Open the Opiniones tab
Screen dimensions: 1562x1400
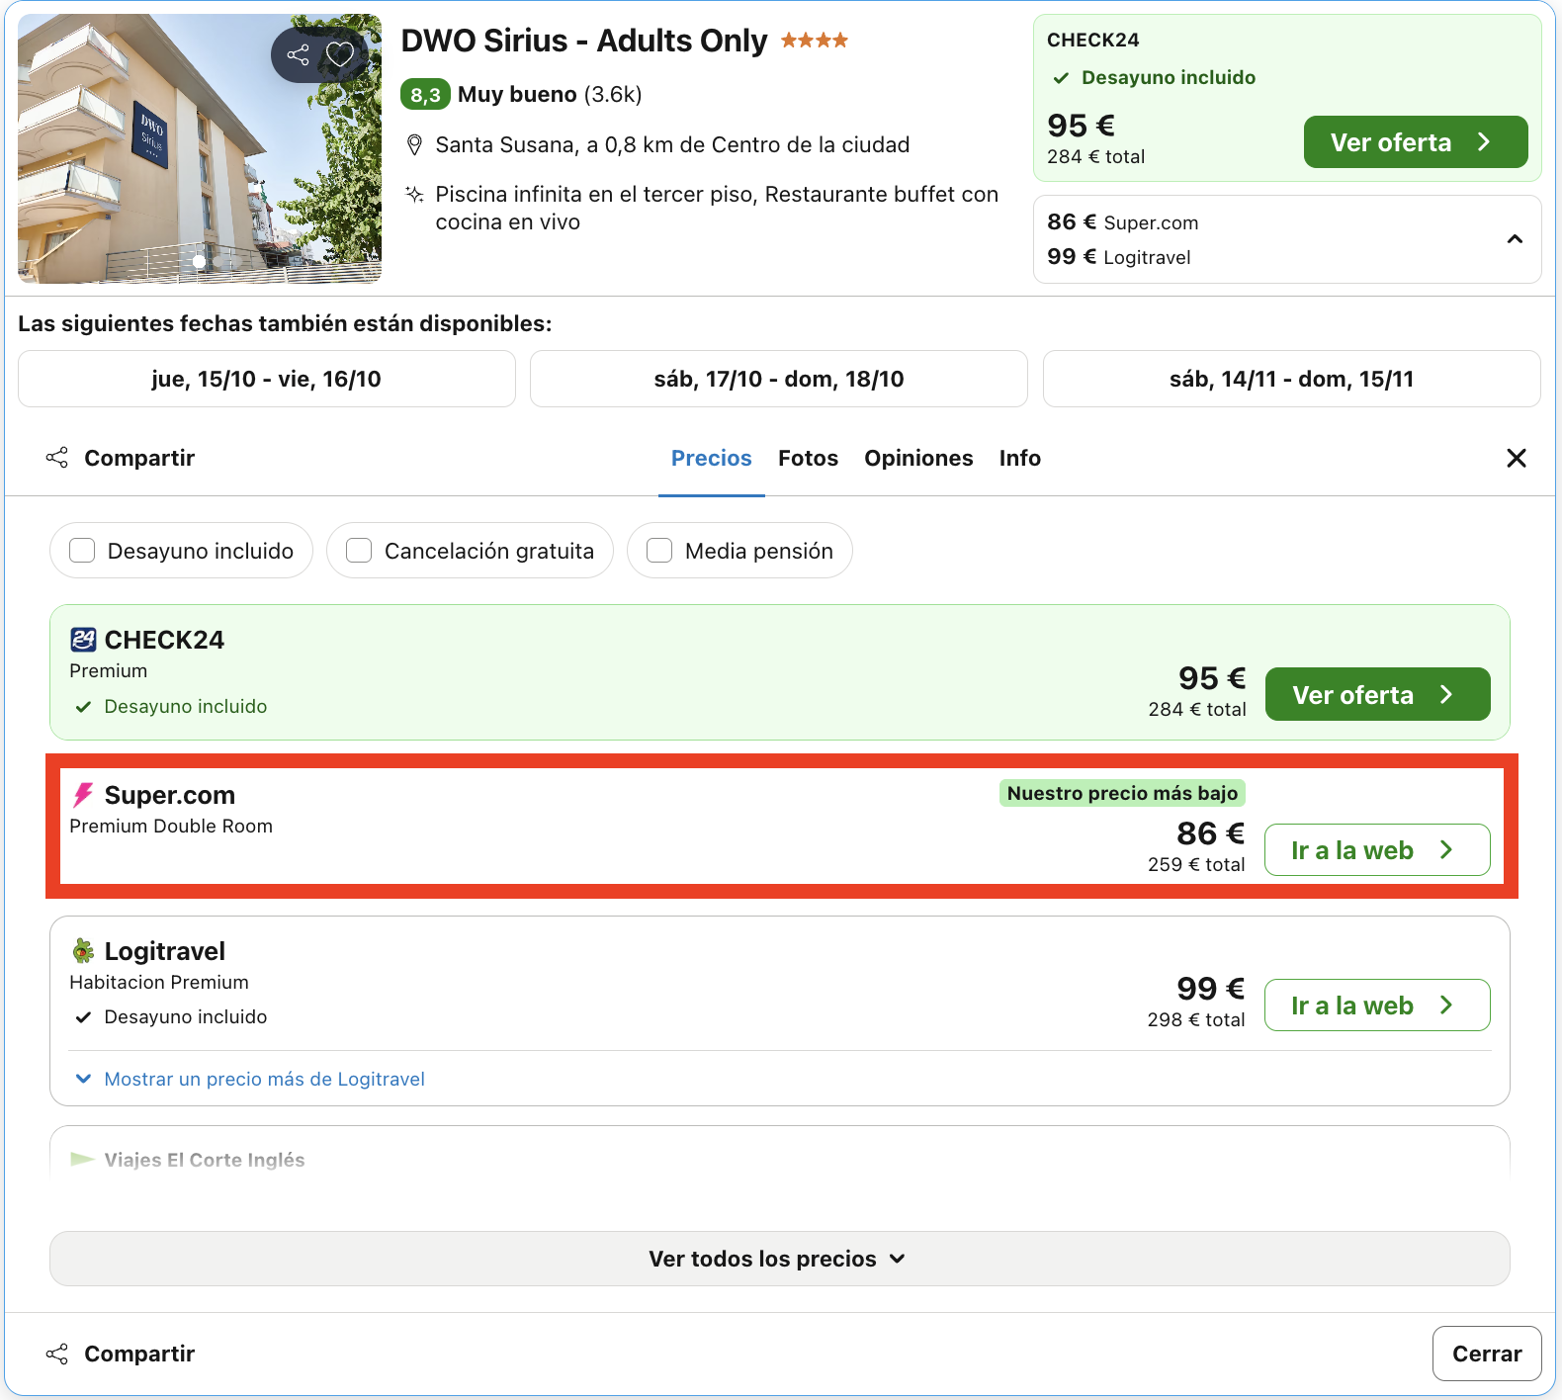[x=918, y=458]
